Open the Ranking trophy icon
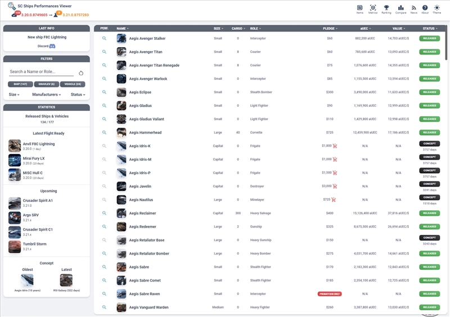Image resolution: width=450 pixels, height=317 pixels. coord(386,8)
